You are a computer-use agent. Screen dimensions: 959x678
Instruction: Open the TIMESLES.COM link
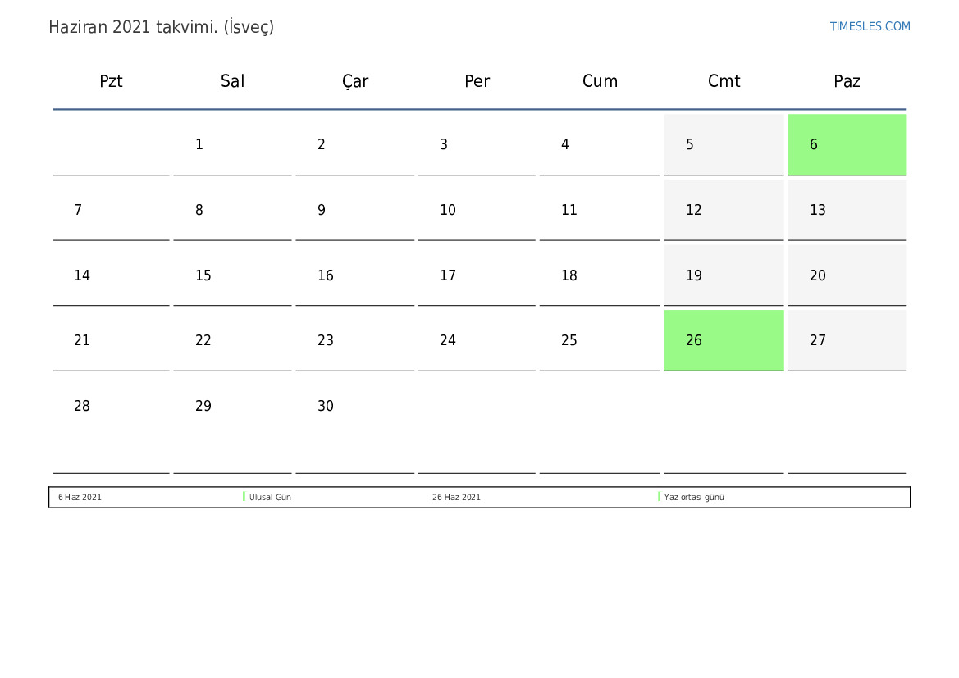(870, 26)
